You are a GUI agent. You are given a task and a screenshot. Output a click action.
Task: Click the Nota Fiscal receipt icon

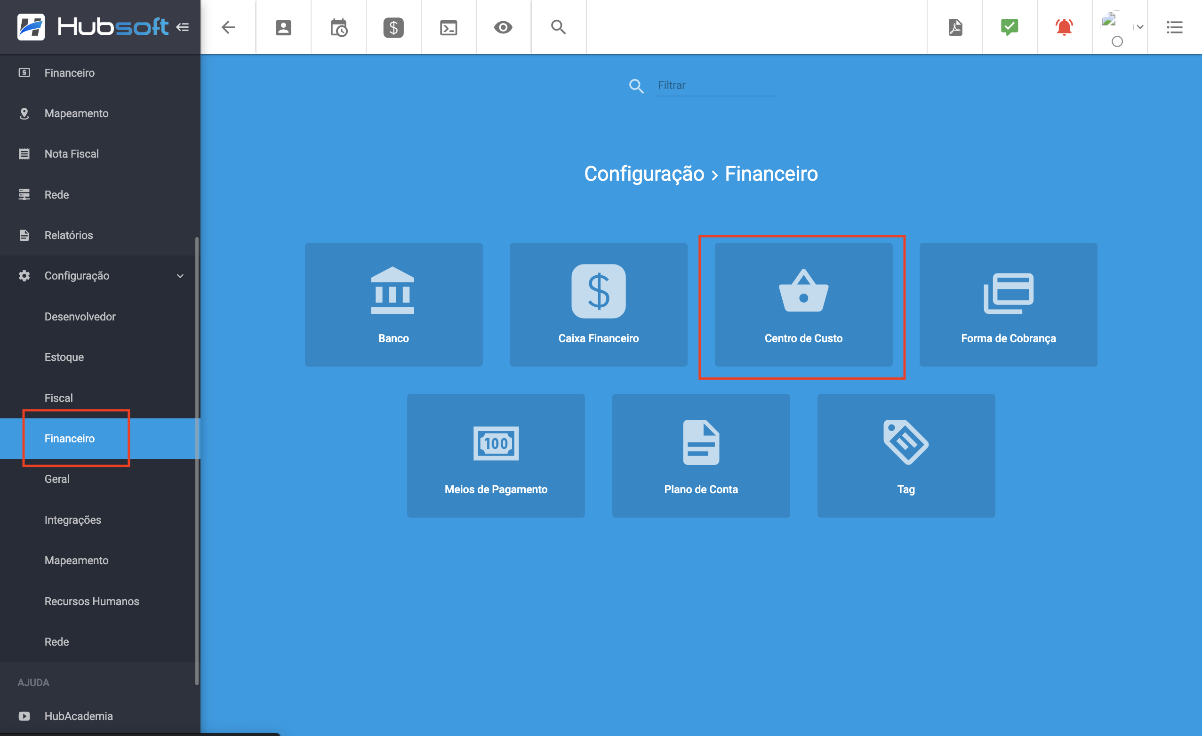point(24,153)
